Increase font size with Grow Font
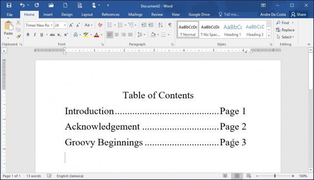This screenshot has width=314, height=180. coord(71,25)
